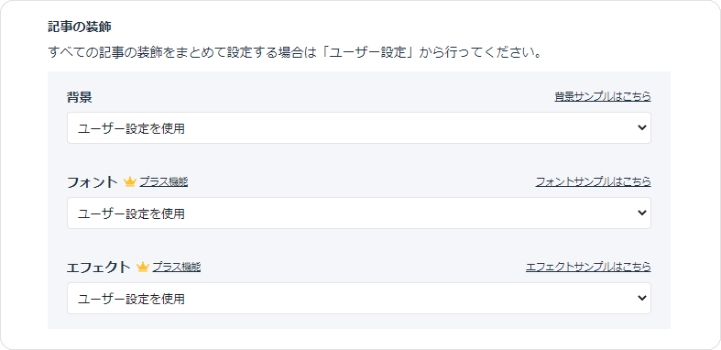Screen dimensions: 721x350
Task: Click the chevron arrow on フォント dropdown
Action: [x=642, y=213]
